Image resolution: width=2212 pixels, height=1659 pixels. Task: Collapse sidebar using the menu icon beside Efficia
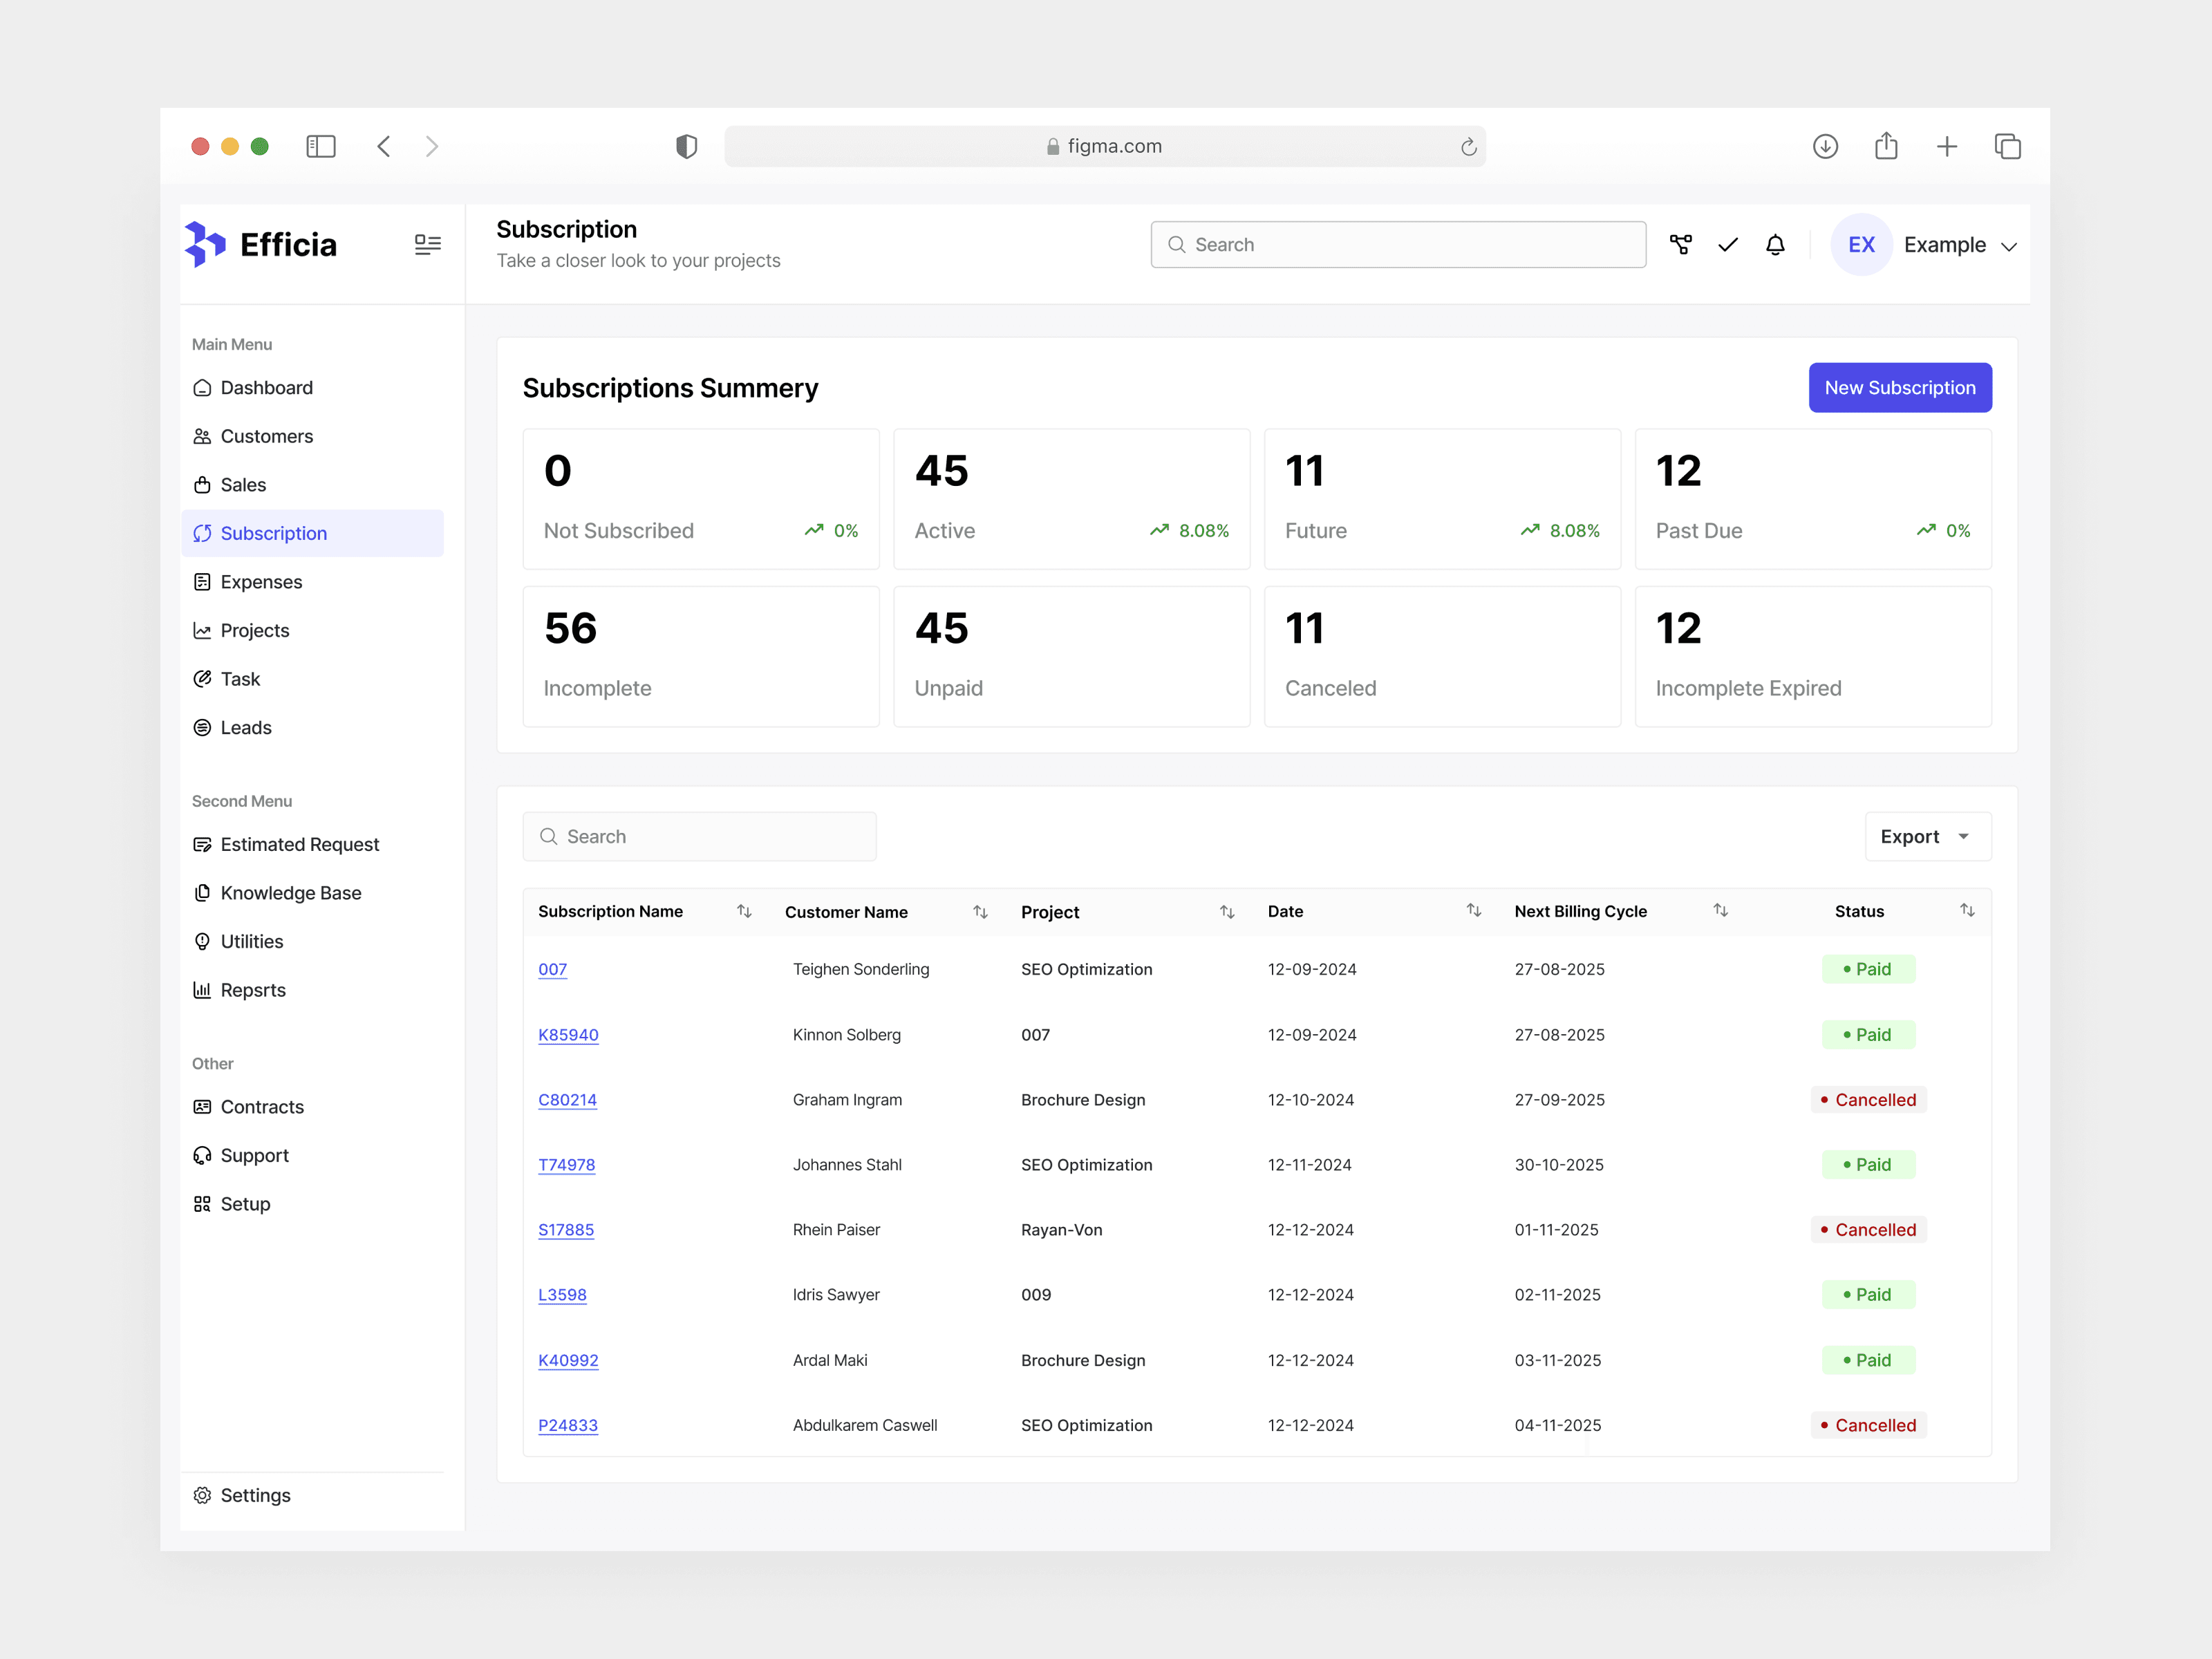click(x=427, y=245)
